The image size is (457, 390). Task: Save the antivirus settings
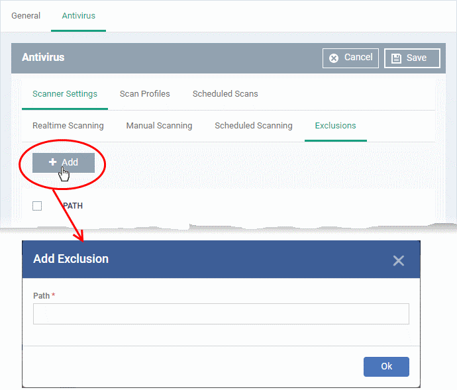tap(412, 58)
